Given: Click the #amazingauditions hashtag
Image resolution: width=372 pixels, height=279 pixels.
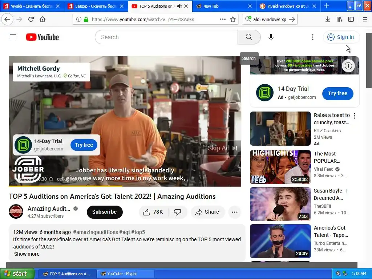Looking at the screenshot, I should click(x=96, y=232).
